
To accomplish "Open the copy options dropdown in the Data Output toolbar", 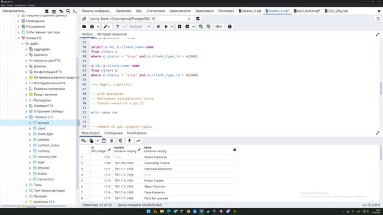I will (98, 141).
